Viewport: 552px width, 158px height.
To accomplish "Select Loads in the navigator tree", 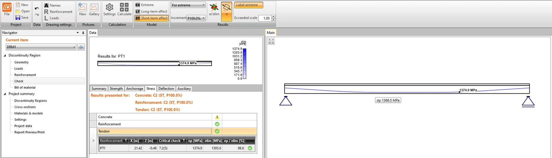I will (x=19, y=68).
